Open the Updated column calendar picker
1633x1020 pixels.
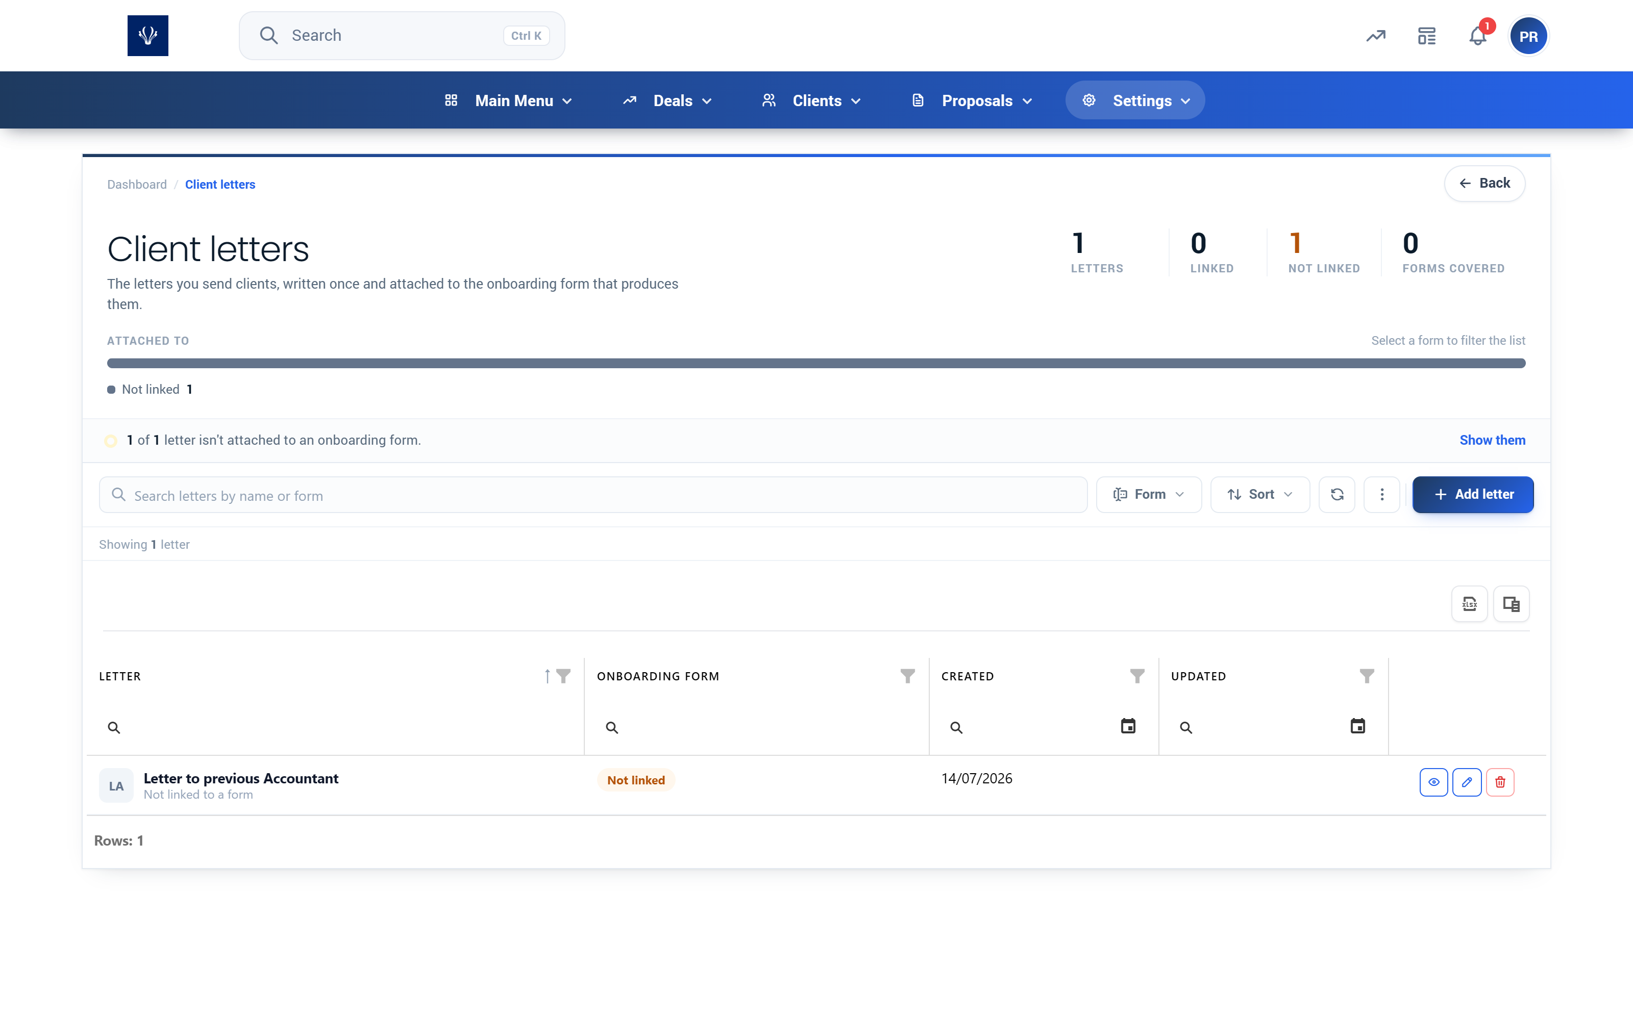pyautogui.click(x=1357, y=727)
